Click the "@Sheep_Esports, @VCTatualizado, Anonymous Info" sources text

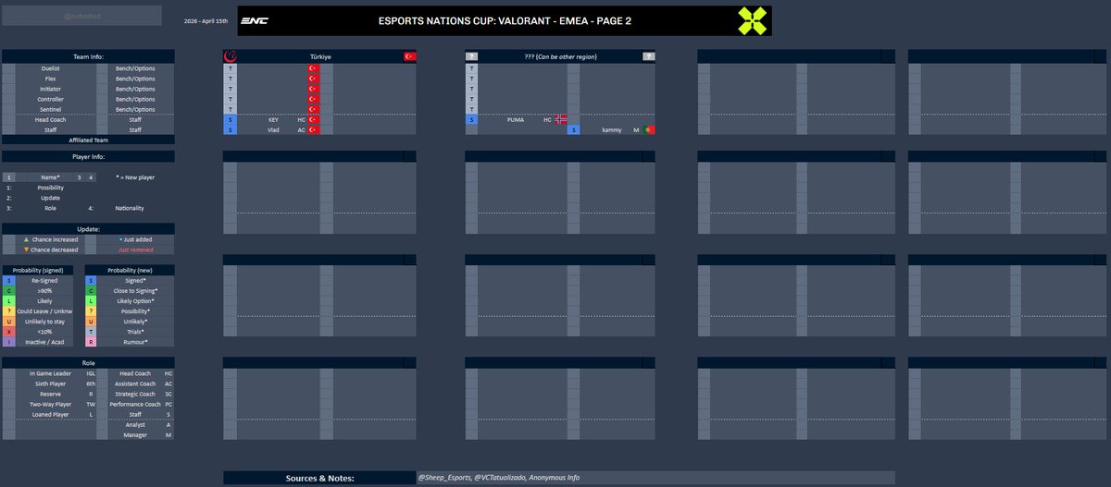pyautogui.click(x=499, y=478)
